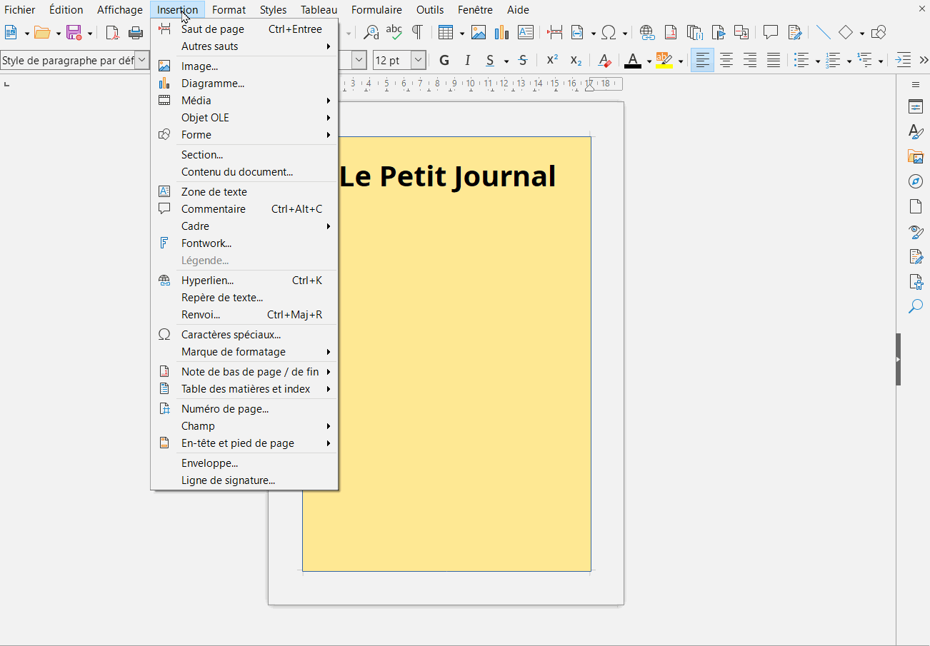Viewport: 930px width, 646px height.
Task: Click the Le Petit Journal heading text
Action: pyautogui.click(x=447, y=176)
